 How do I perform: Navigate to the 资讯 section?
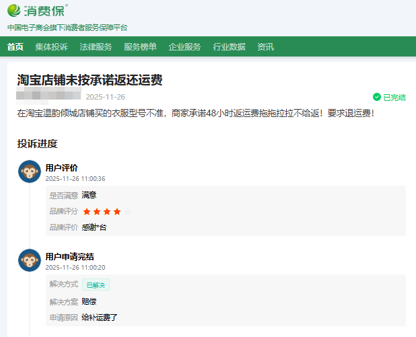point(265,46)
